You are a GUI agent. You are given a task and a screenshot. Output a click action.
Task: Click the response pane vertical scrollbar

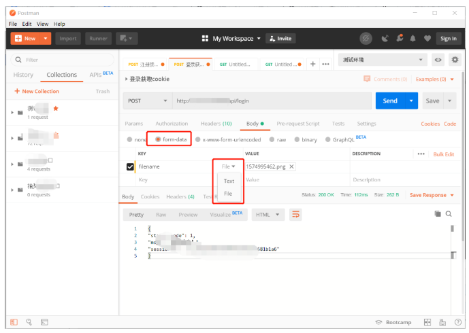pyautogui.click(x=452, y=242)
